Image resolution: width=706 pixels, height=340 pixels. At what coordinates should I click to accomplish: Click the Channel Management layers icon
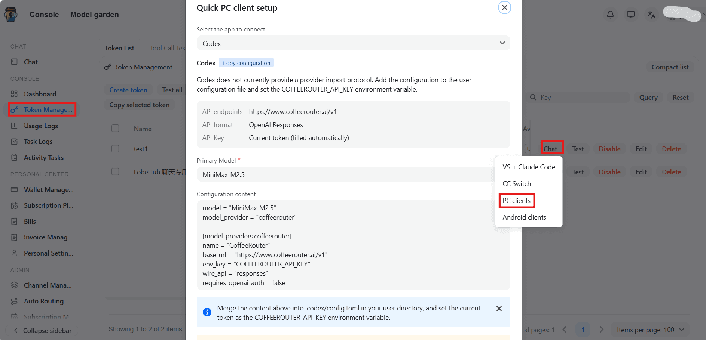pos(14,285)
